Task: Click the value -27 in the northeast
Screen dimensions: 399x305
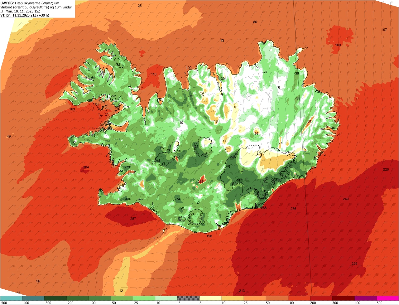Action: click(265, 72)
